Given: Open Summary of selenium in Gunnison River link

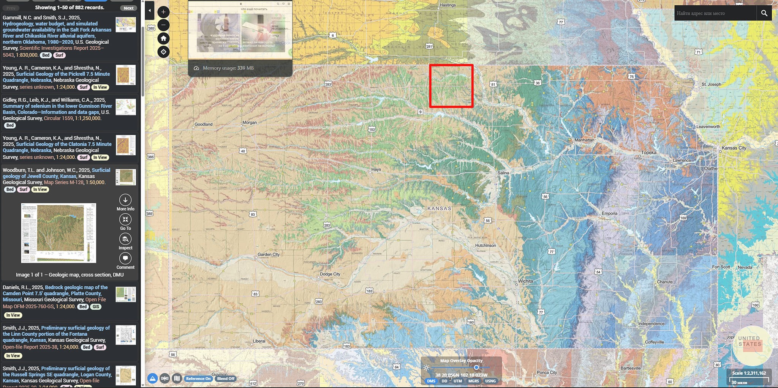Looking at the screenshot, I should (57, 109).
